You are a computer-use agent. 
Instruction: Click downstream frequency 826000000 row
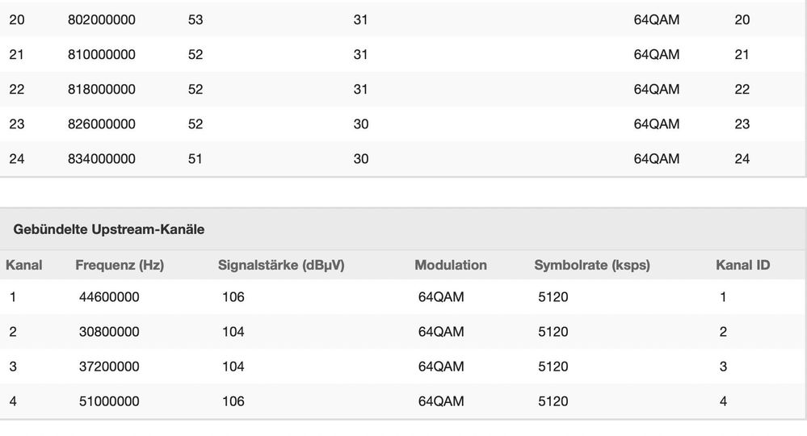pyautogui.click(x=403, y=124)
